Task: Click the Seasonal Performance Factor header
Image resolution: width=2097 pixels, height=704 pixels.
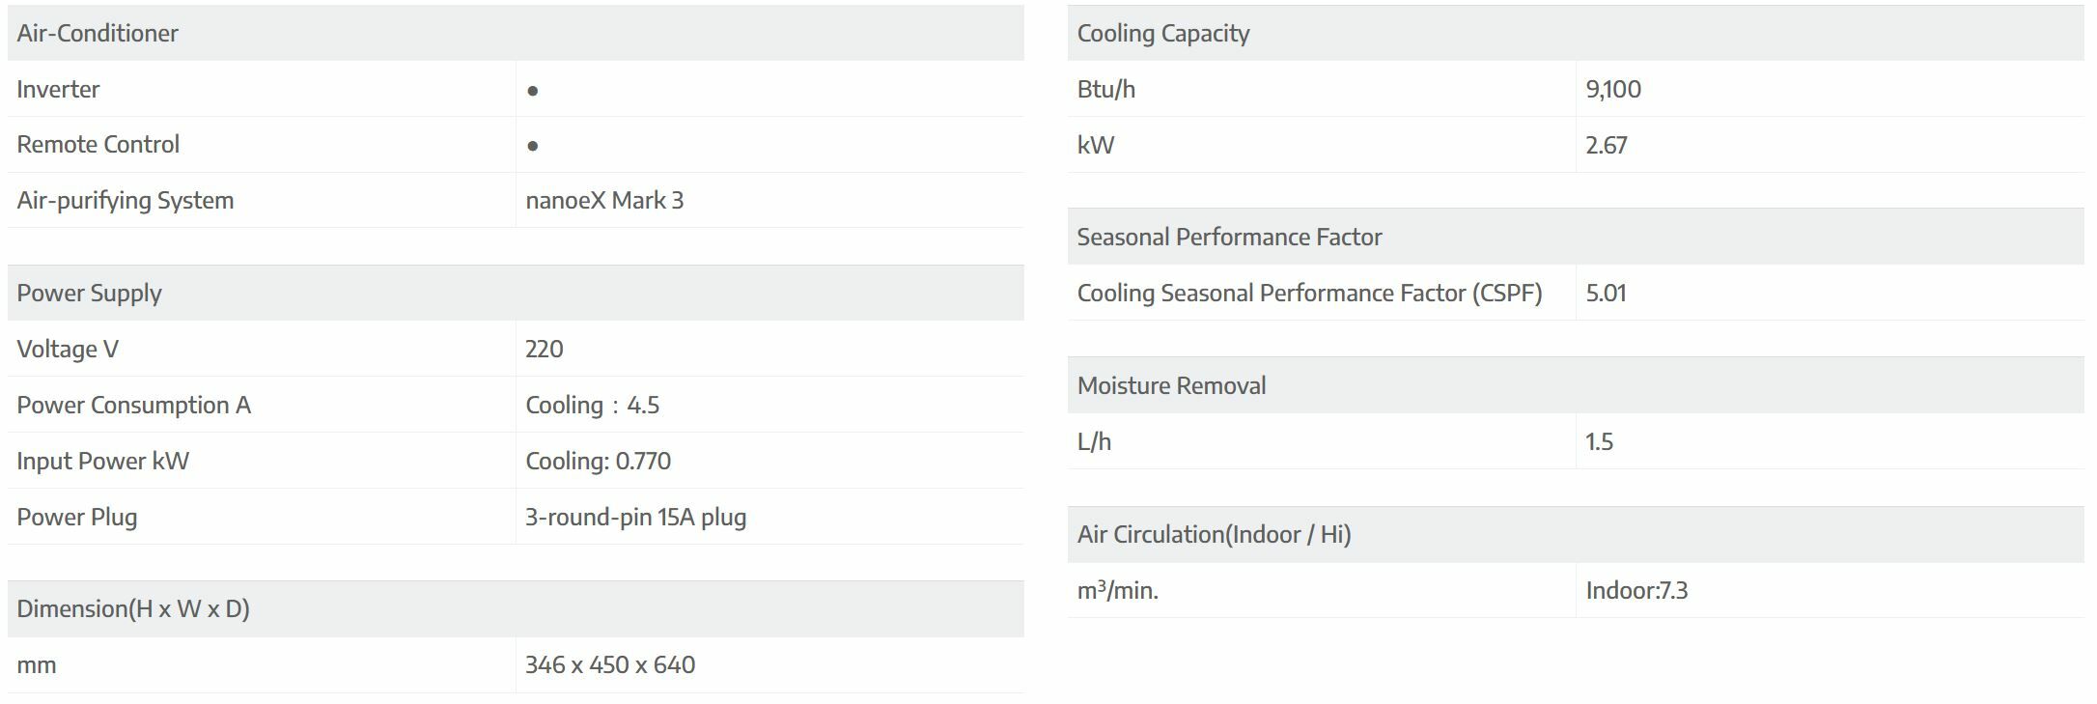Action: [1228, 238]
